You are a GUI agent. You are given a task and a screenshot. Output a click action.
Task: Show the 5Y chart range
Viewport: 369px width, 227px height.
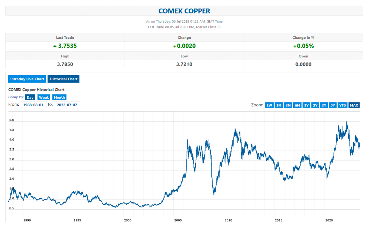(333, 105)
